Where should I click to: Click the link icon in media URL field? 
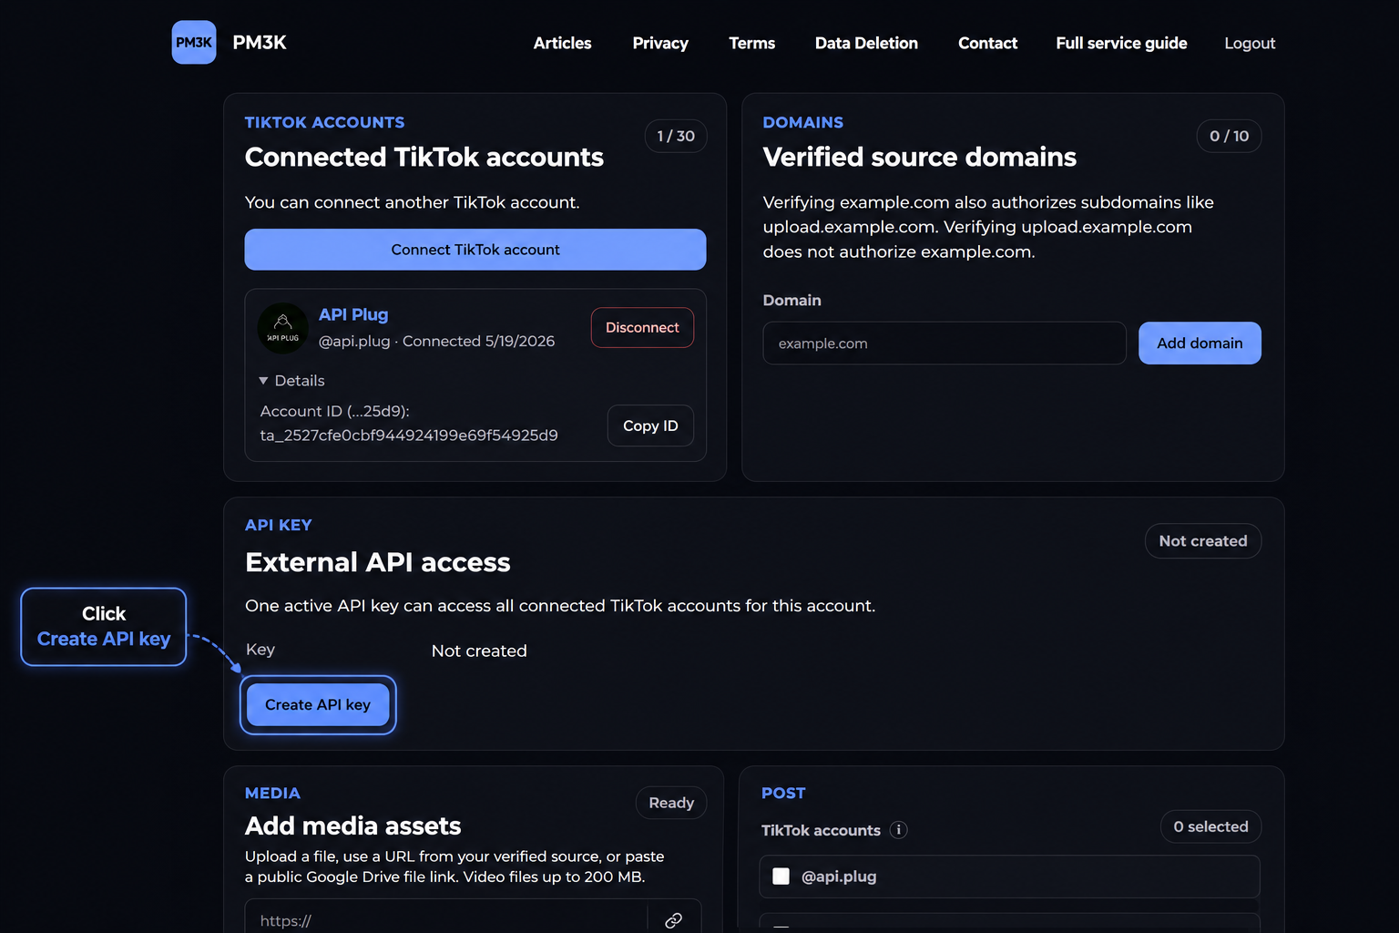coord(674,920)
